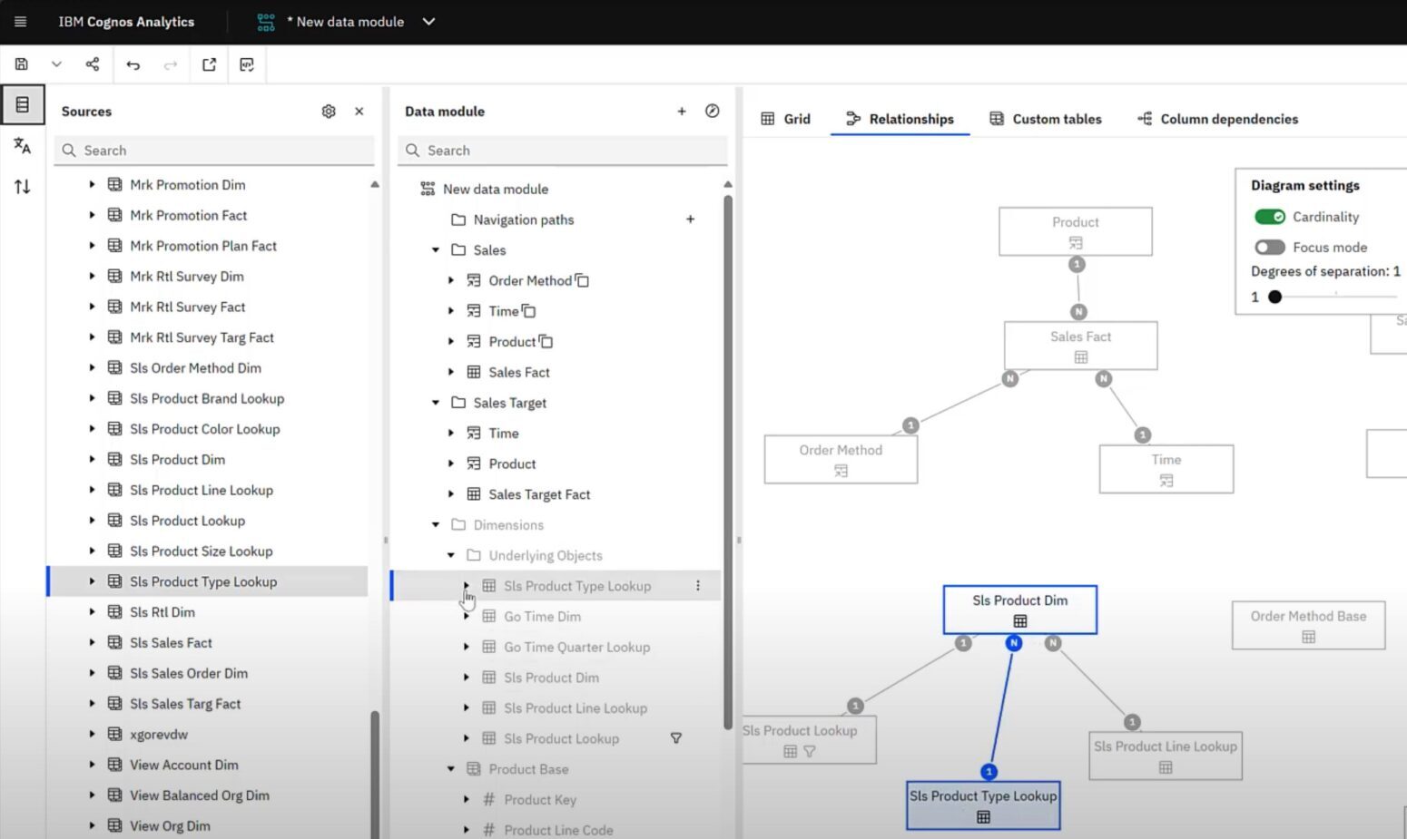Save the data module
The image size is (1407, 839).
click(x=21, y=64)
